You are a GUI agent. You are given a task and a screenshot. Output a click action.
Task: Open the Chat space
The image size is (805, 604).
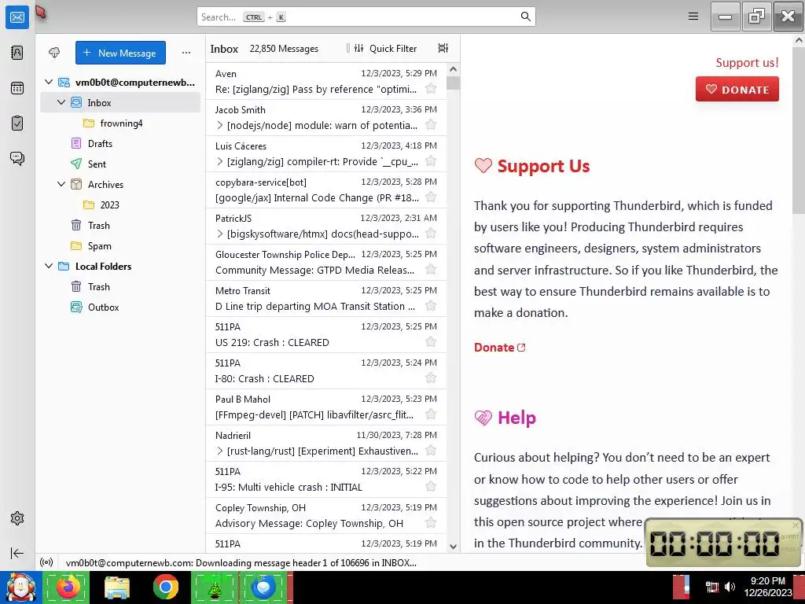point(17,158)
